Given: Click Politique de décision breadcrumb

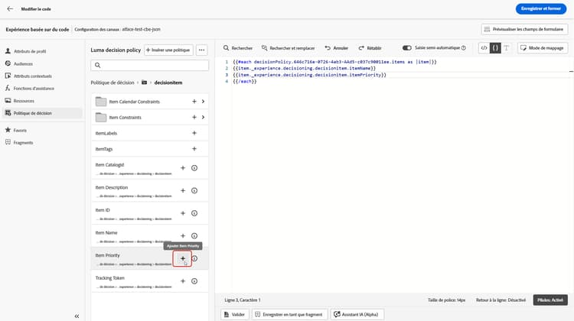Looking at the screenshot, I should [113, 83].
